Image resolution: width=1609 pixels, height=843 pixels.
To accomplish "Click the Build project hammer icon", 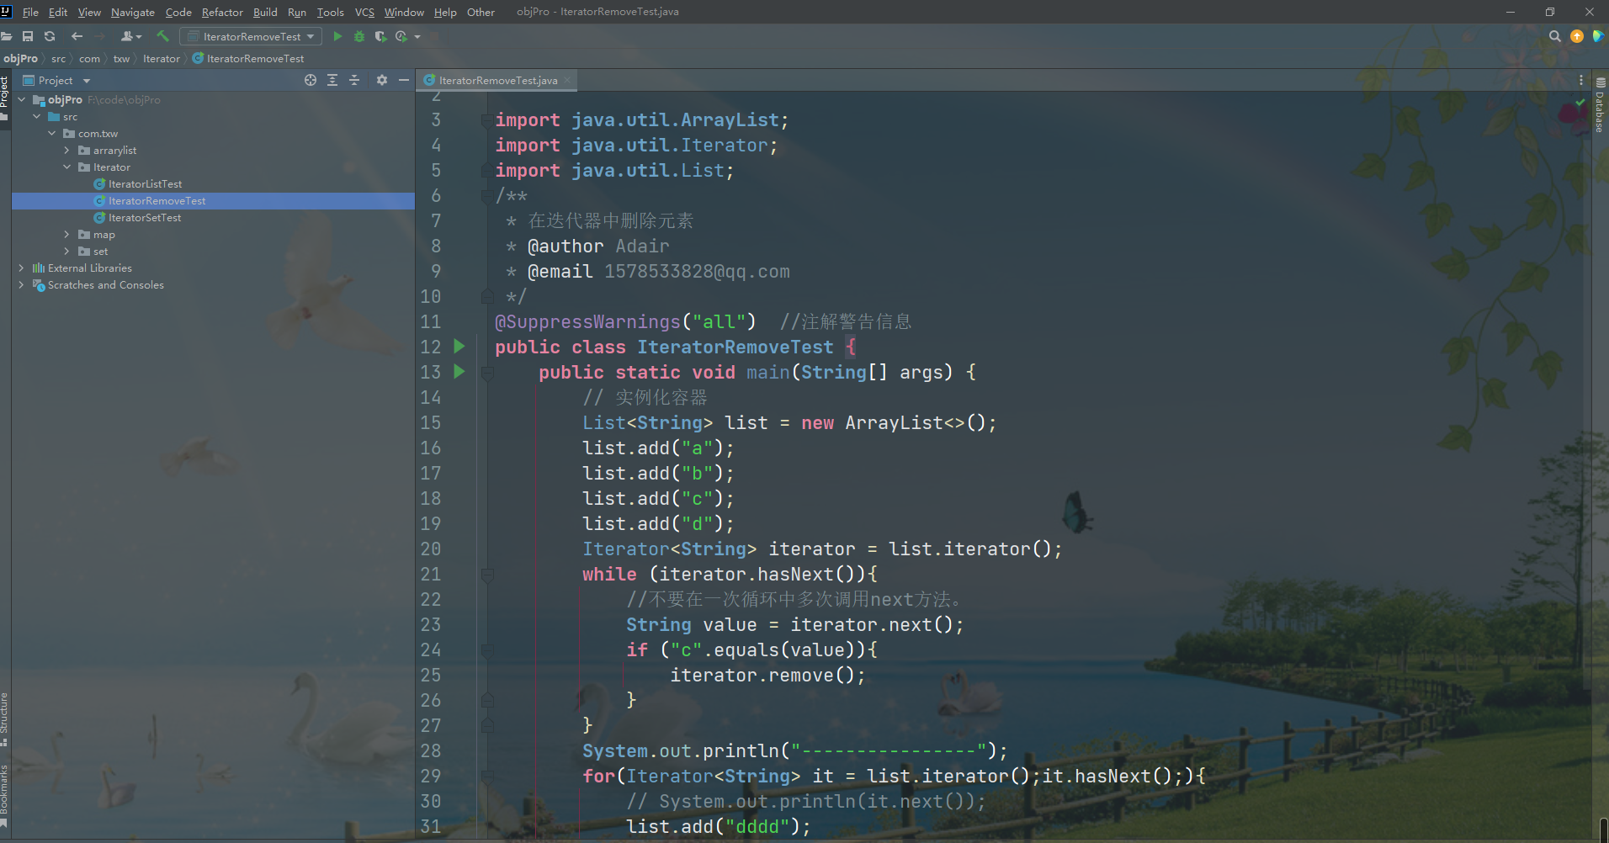I will pos(163,36).
